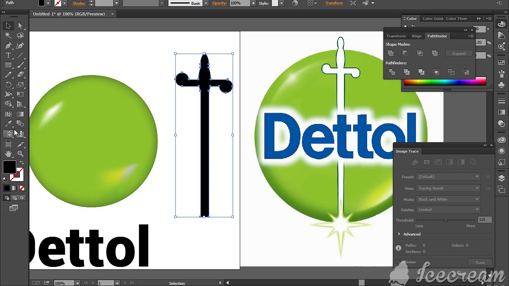Select the Symbol Sprayer tool
The height and width of the screenshot is (286, 509).
coord(8,134)
